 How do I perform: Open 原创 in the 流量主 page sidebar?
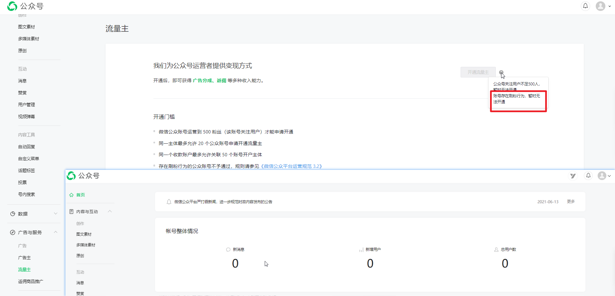coord(22,51)
